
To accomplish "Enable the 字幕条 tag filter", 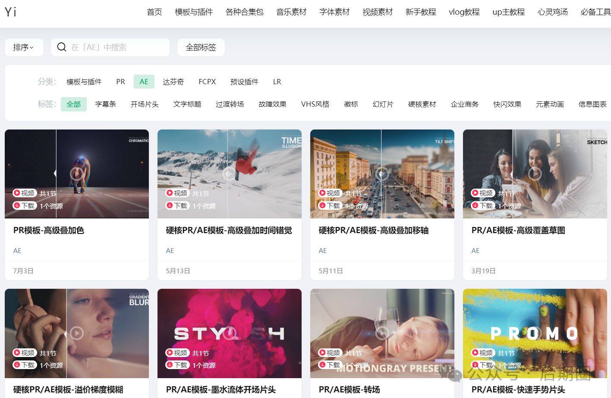I will [105, 104].
